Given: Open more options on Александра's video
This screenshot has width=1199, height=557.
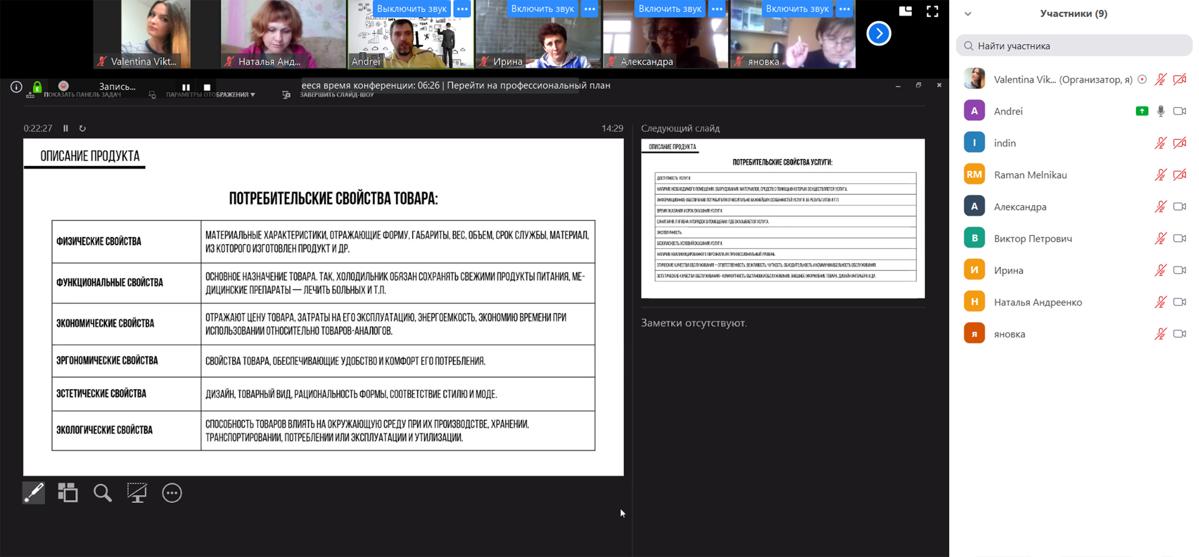Looking at the screenshot, I should point(717,9).
